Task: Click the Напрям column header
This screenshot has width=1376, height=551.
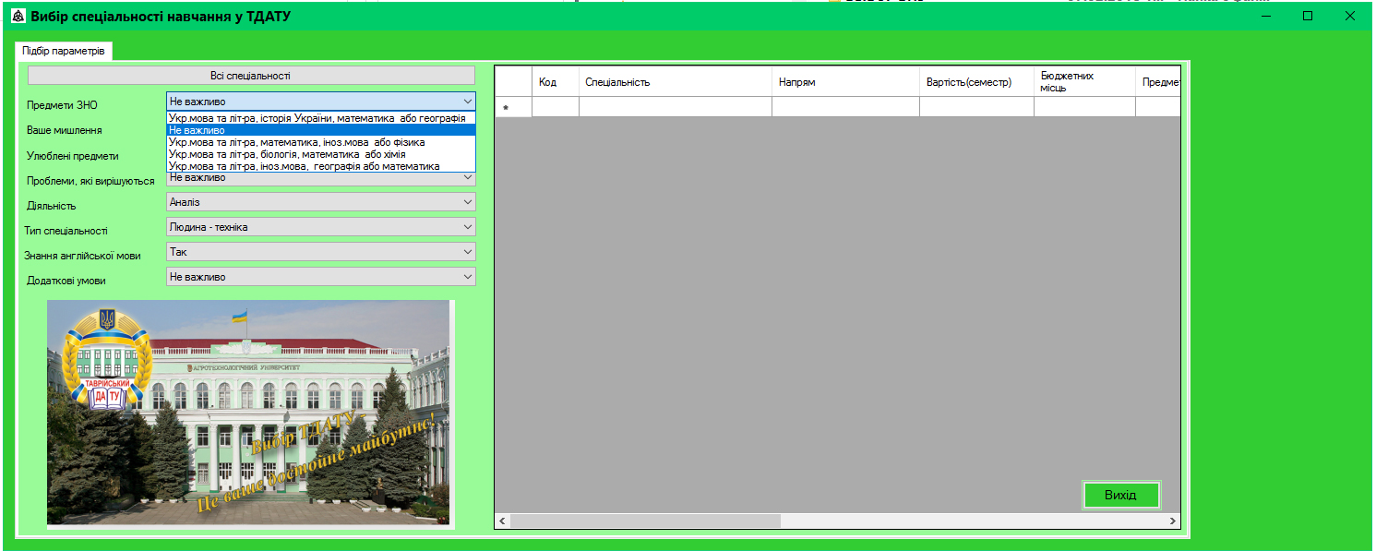Action: pos(845,82)
